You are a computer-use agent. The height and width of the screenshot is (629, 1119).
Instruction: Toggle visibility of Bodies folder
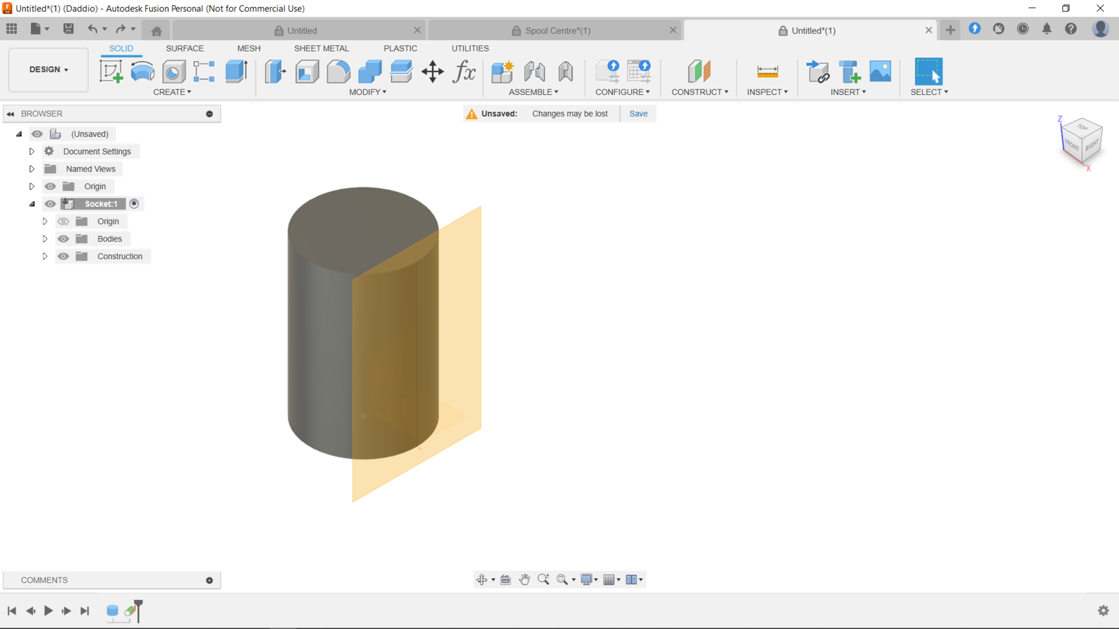tap(64, 239)
